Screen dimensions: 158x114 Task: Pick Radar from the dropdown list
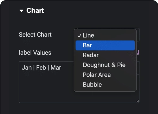click(105, 55)
